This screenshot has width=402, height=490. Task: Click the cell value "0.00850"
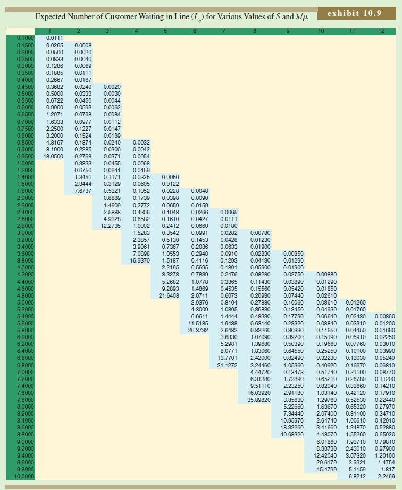(293, 254)
